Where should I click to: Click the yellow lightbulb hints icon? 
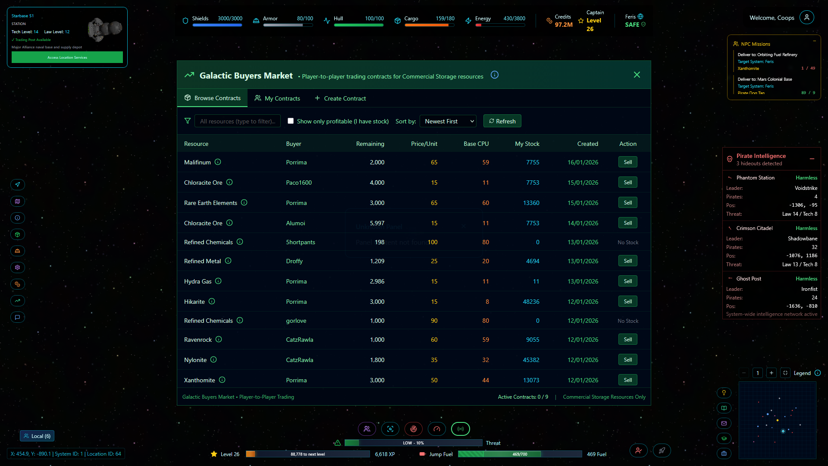(x=724, y=393)
